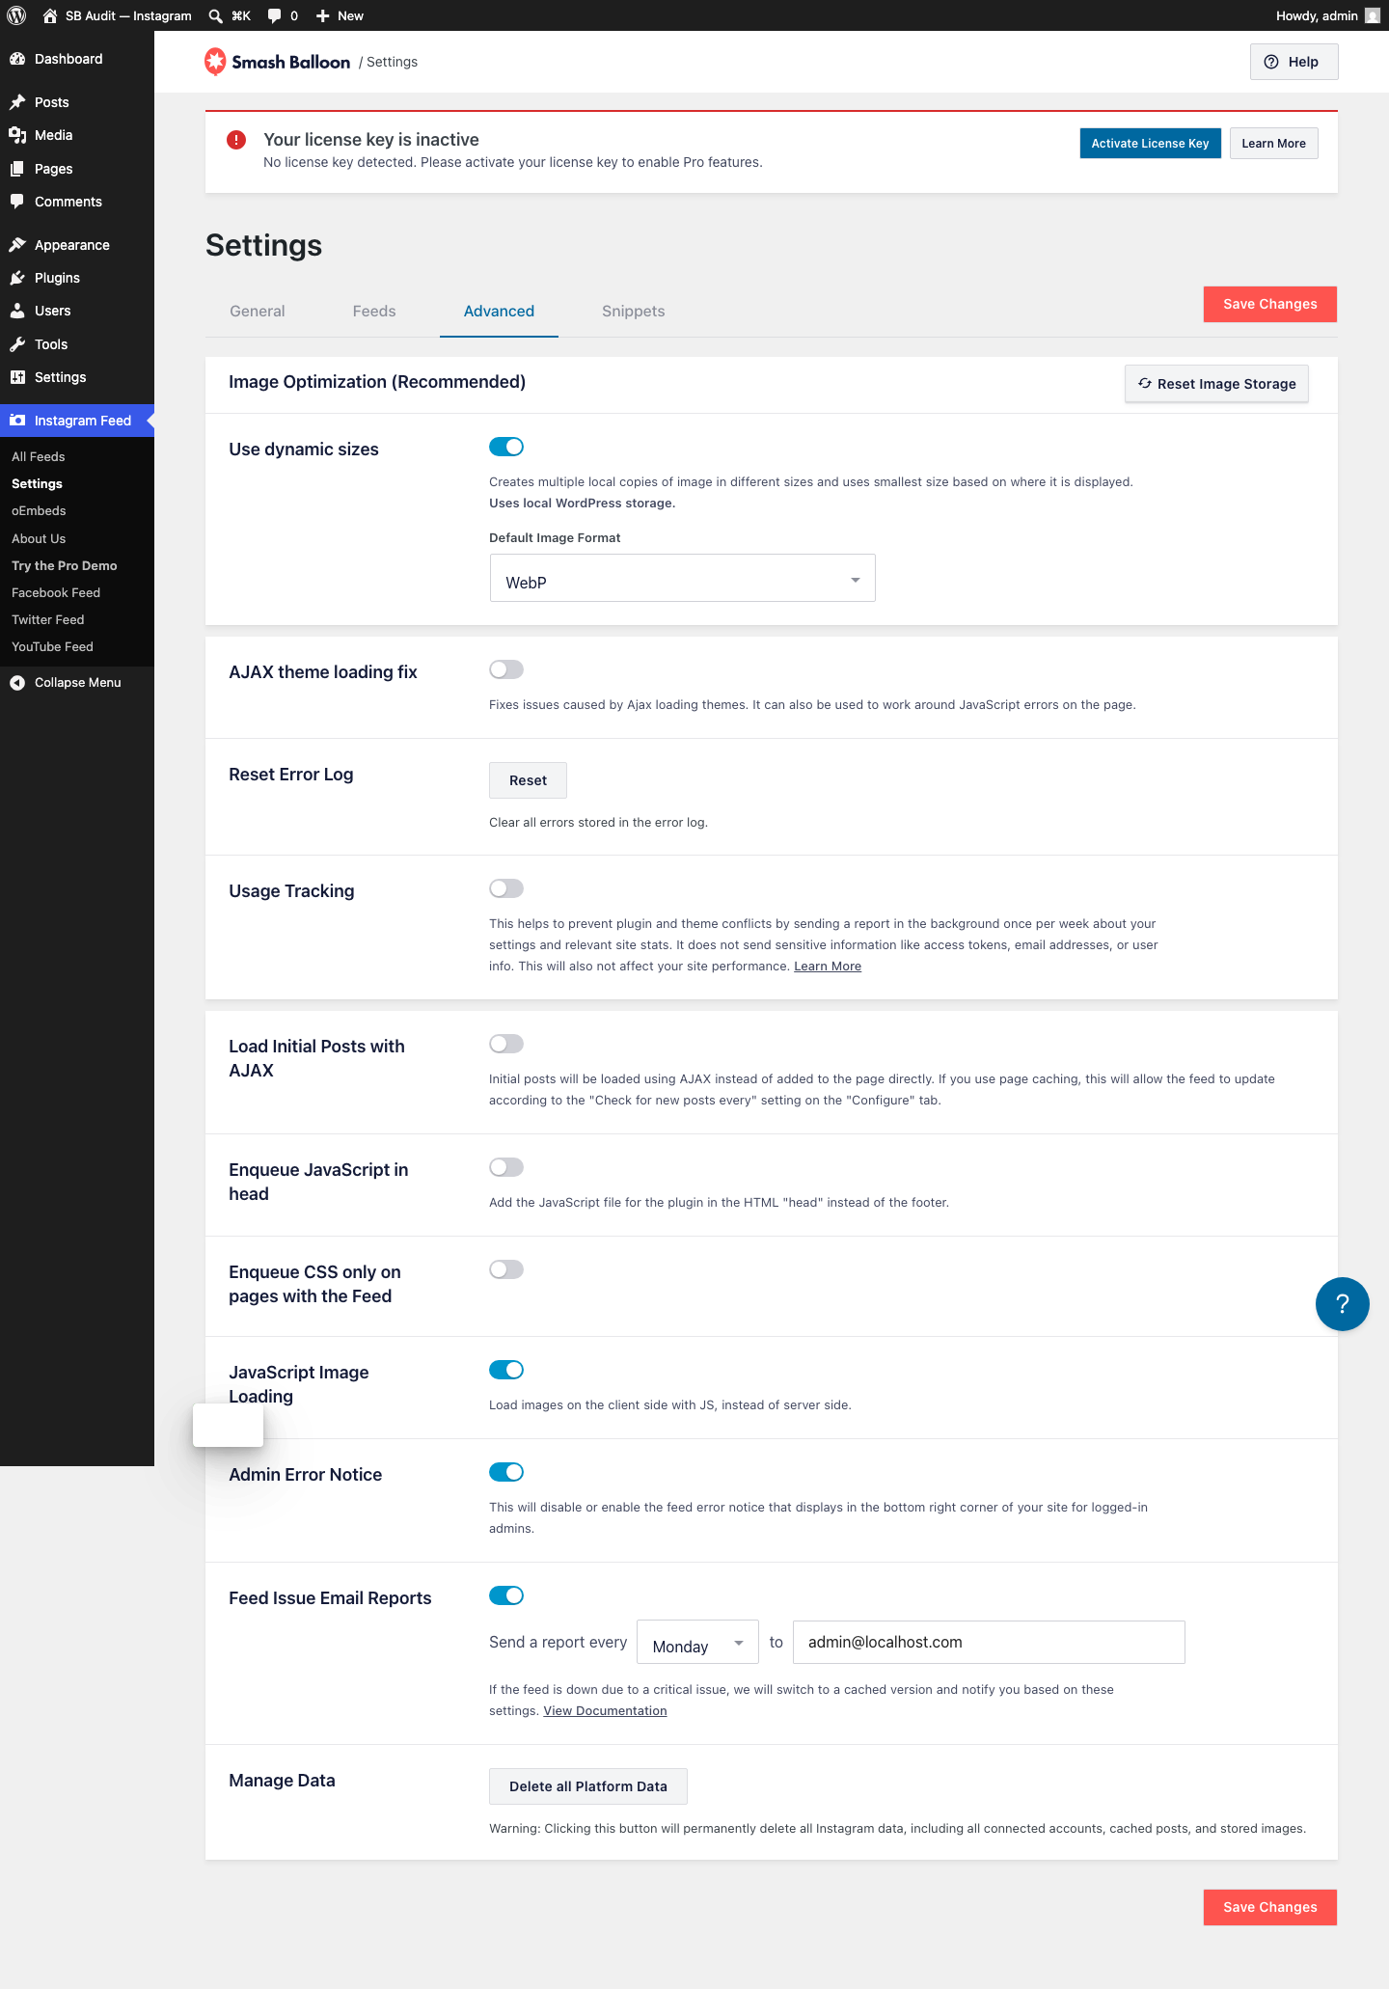Screen dimensions: 1389x1989
Task: Click the Users person icon
Action: [17, 311]
